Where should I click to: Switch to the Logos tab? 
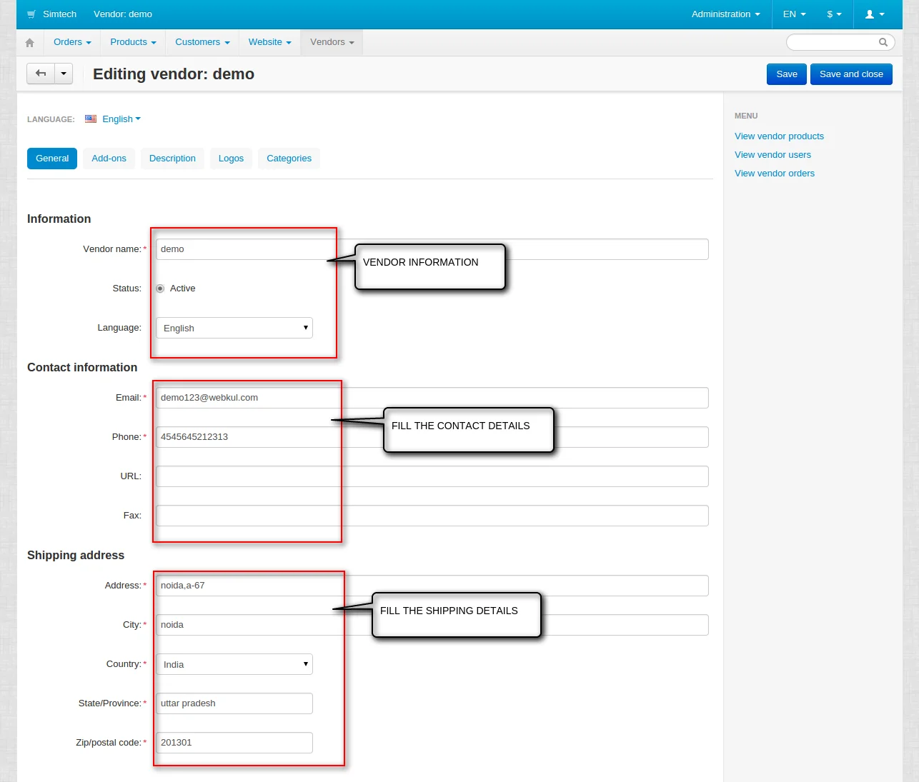[231, 159]
